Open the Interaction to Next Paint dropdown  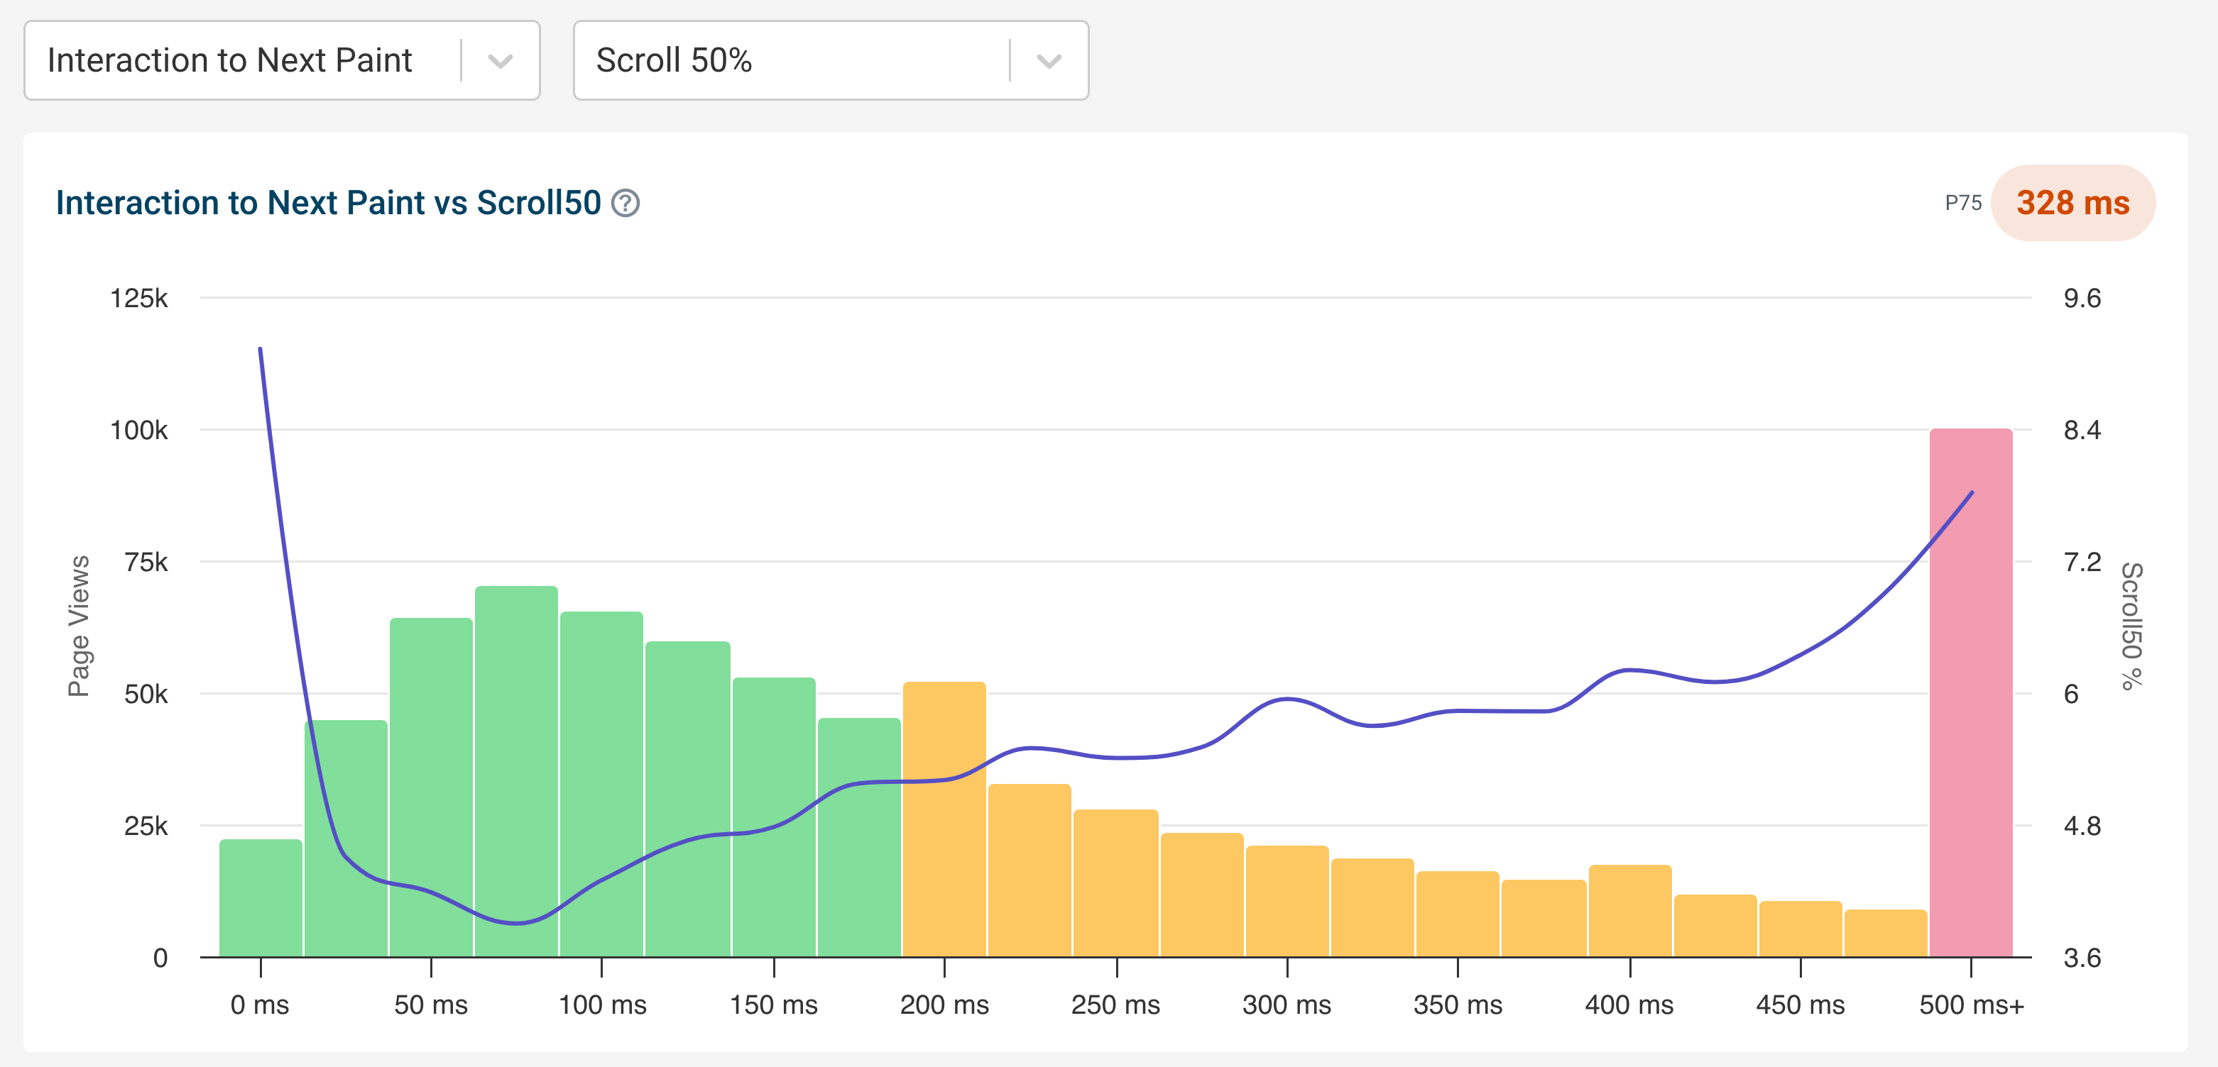click(282, 60)
